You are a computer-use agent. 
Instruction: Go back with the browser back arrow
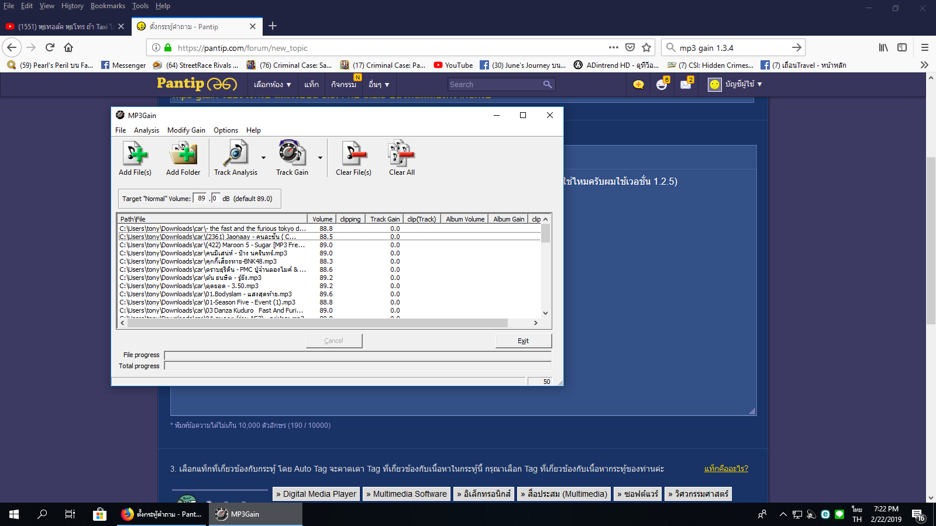12,47
